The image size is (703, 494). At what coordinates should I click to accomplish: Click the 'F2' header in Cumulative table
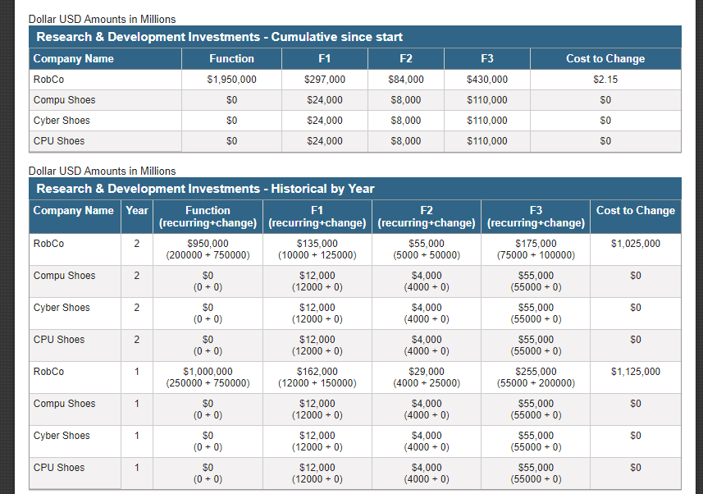(406, 59)
